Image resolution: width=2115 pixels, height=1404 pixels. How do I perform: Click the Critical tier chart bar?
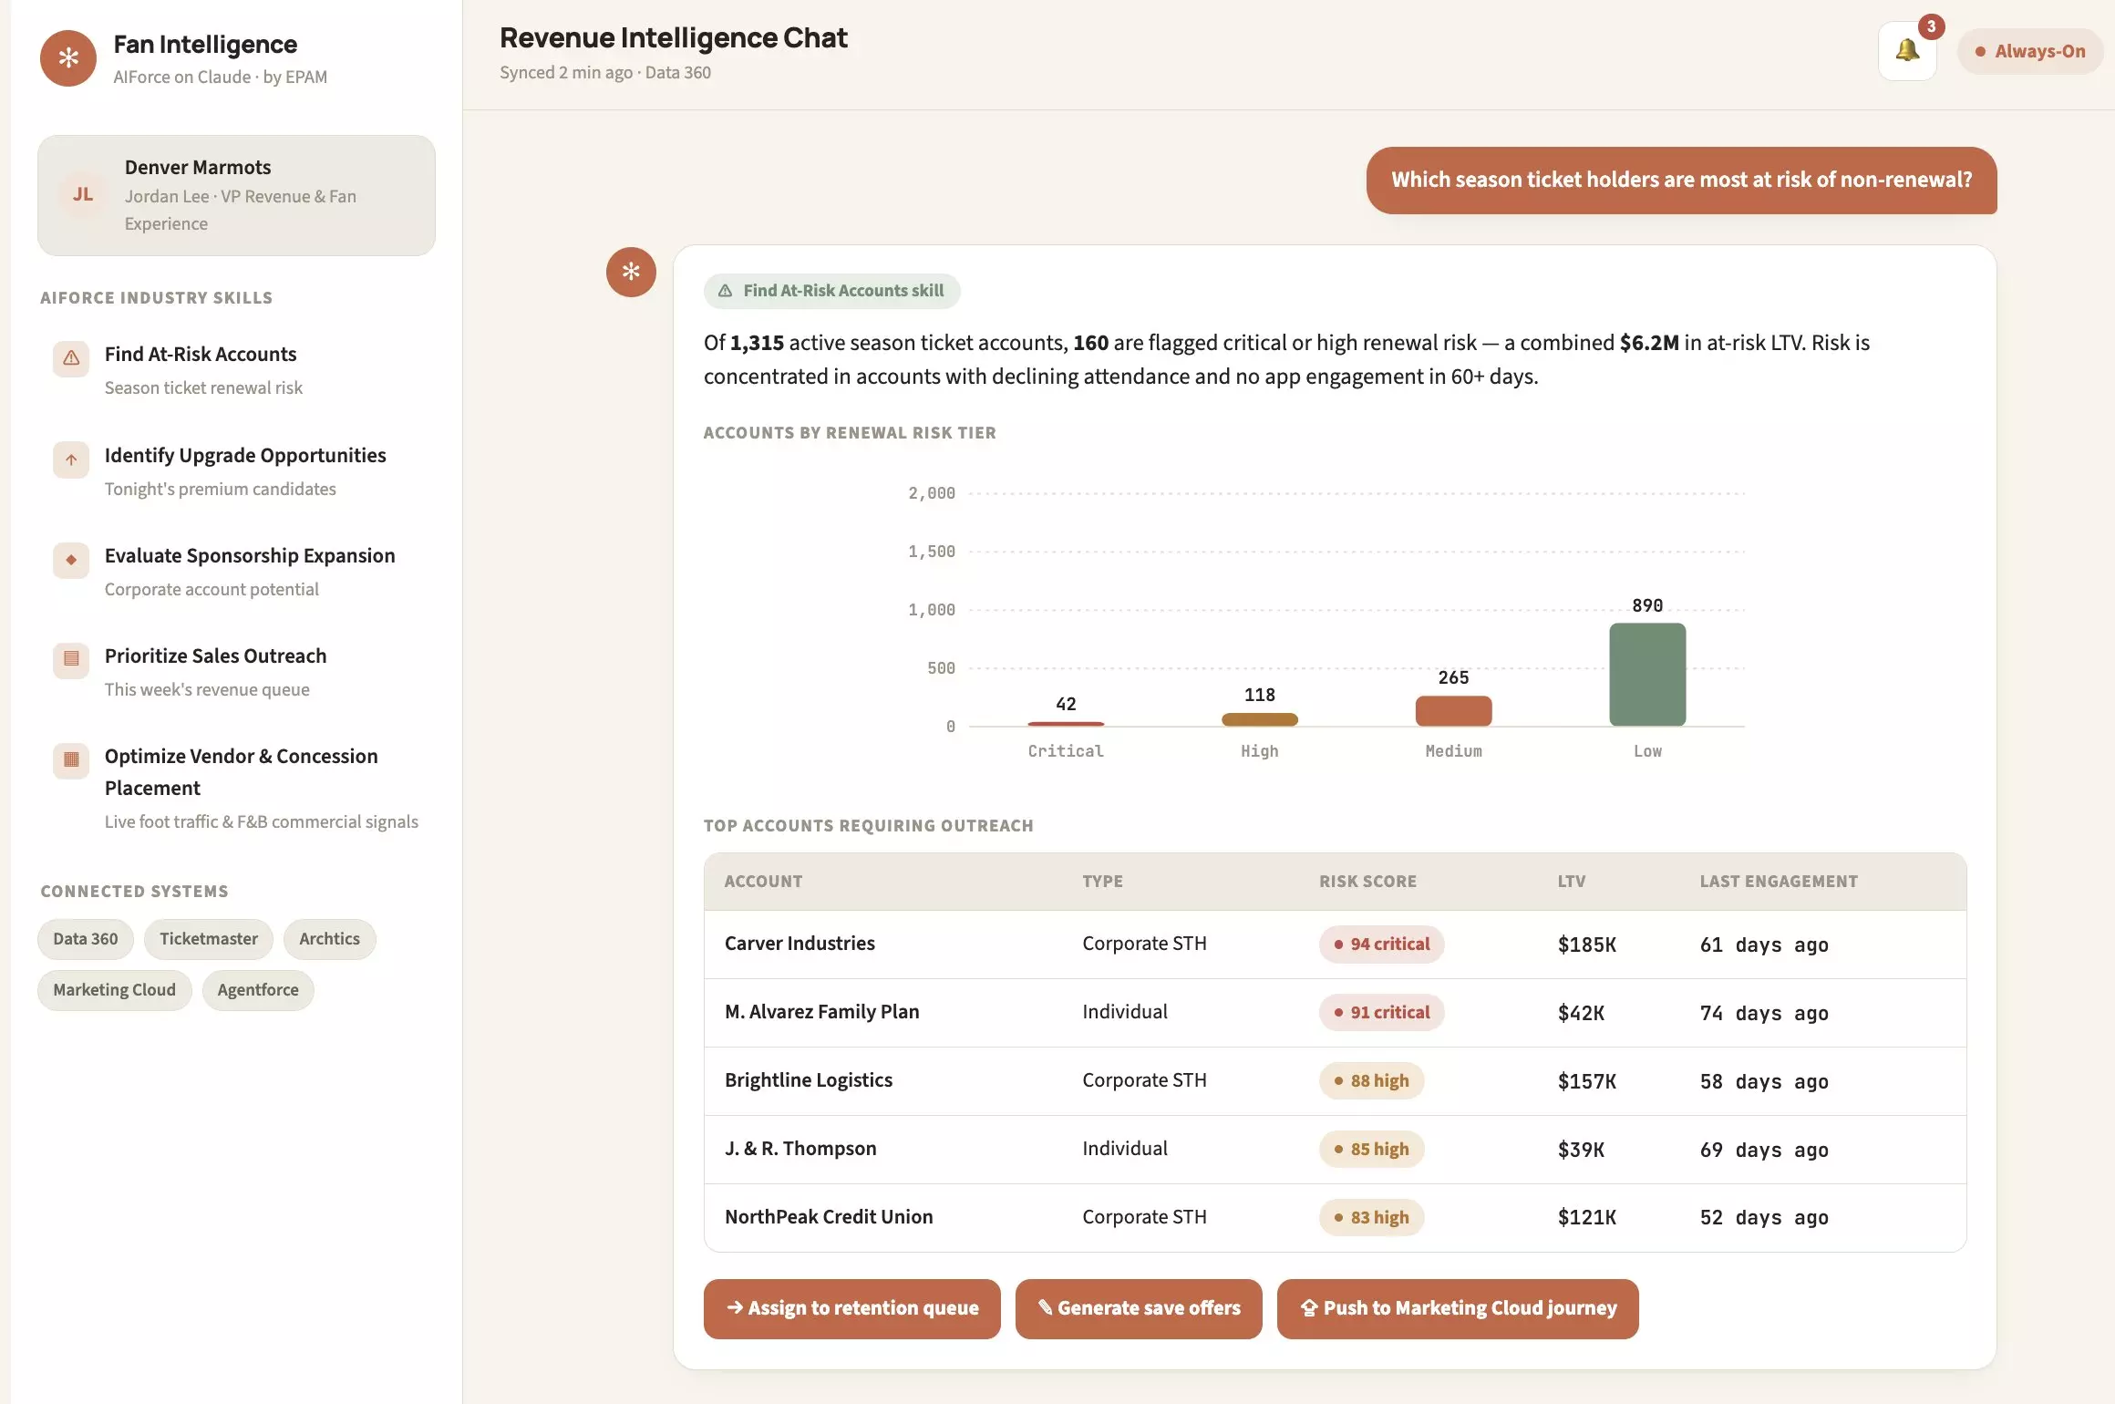point(1066,724)
